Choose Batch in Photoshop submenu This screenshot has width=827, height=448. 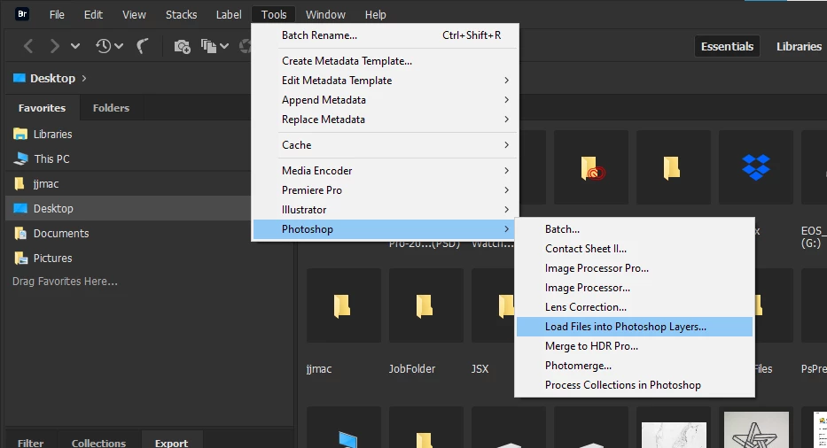635,229
